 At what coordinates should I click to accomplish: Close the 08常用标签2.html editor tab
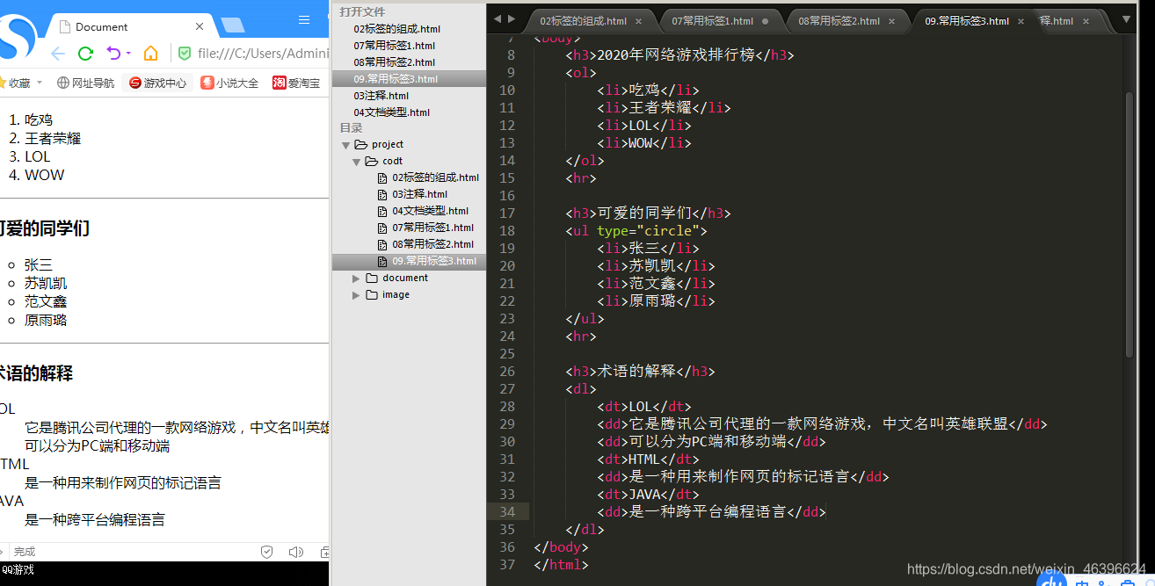[x=891, y=21]
